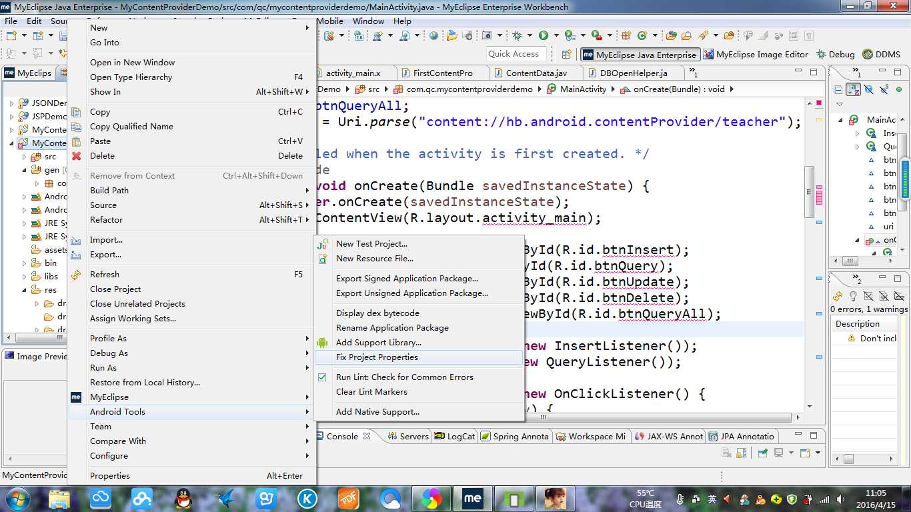Click the Debug bug icon in toolbar

click(x=517, y=35)
